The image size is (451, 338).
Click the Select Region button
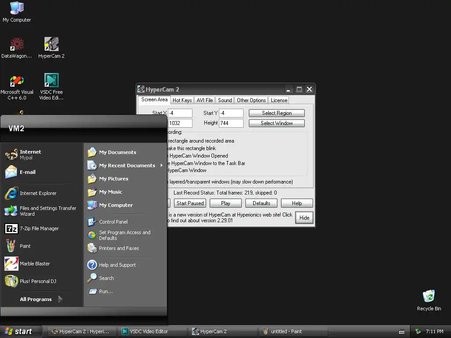(277, 113)
